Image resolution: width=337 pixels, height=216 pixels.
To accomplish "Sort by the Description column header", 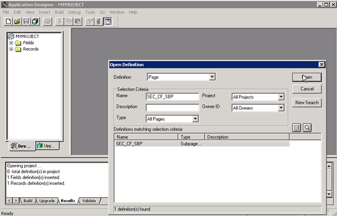I will (247, 137).
